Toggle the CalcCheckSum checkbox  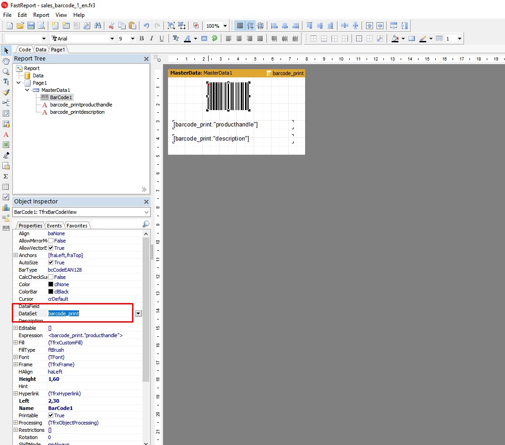(51, 277)
